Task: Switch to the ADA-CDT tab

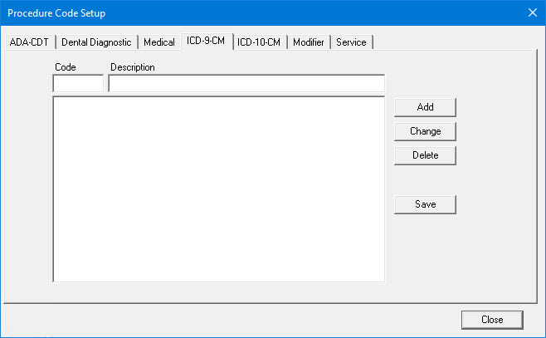Action: click(30, 42)
